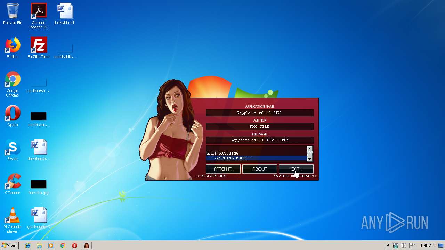Launch Google Chrome desktop shortcut
The width and height of the screenshot is (445, 250).
click(13, 84)
